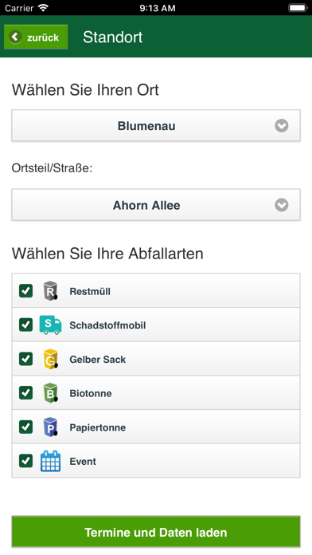Select the Event list row label

click(x=83, y=461)
